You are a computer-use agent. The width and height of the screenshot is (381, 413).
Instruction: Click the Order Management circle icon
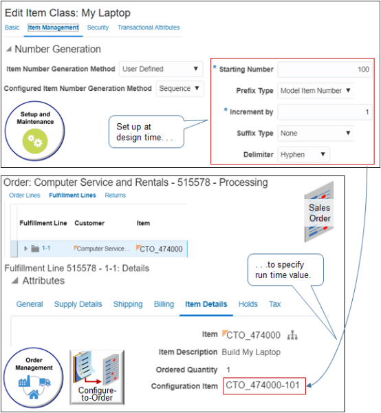point(34,378)
